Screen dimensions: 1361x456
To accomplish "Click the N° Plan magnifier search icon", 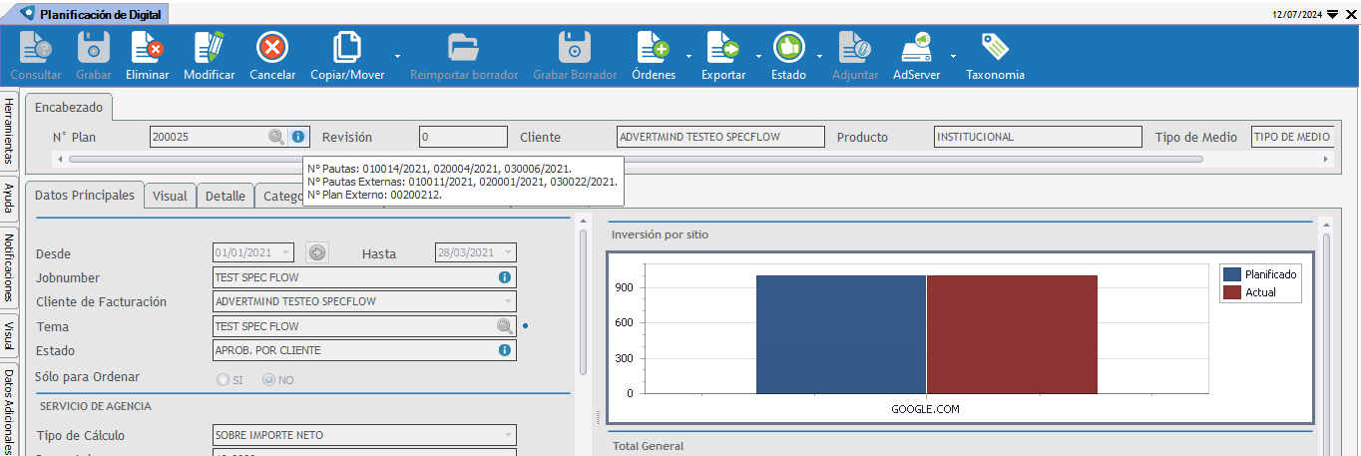I will [x=276, y=137].
